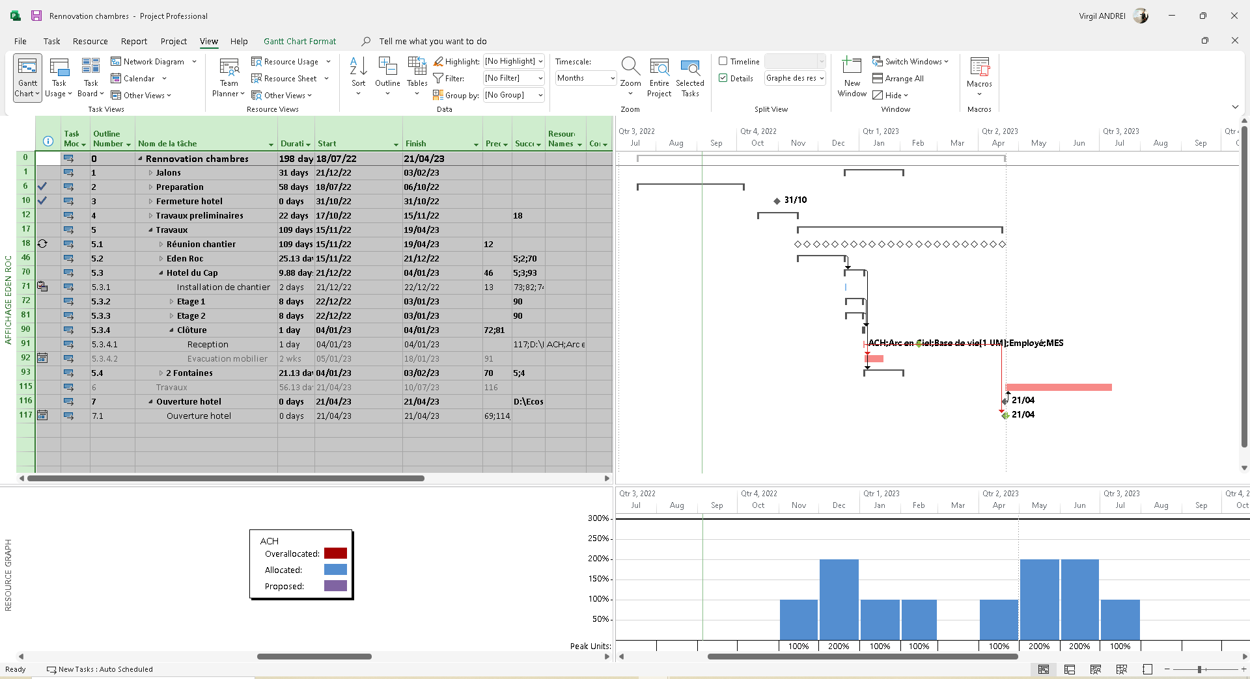Collapse the Travaux task group
This screenshot has width=1250, height=679.
[150, 230]
